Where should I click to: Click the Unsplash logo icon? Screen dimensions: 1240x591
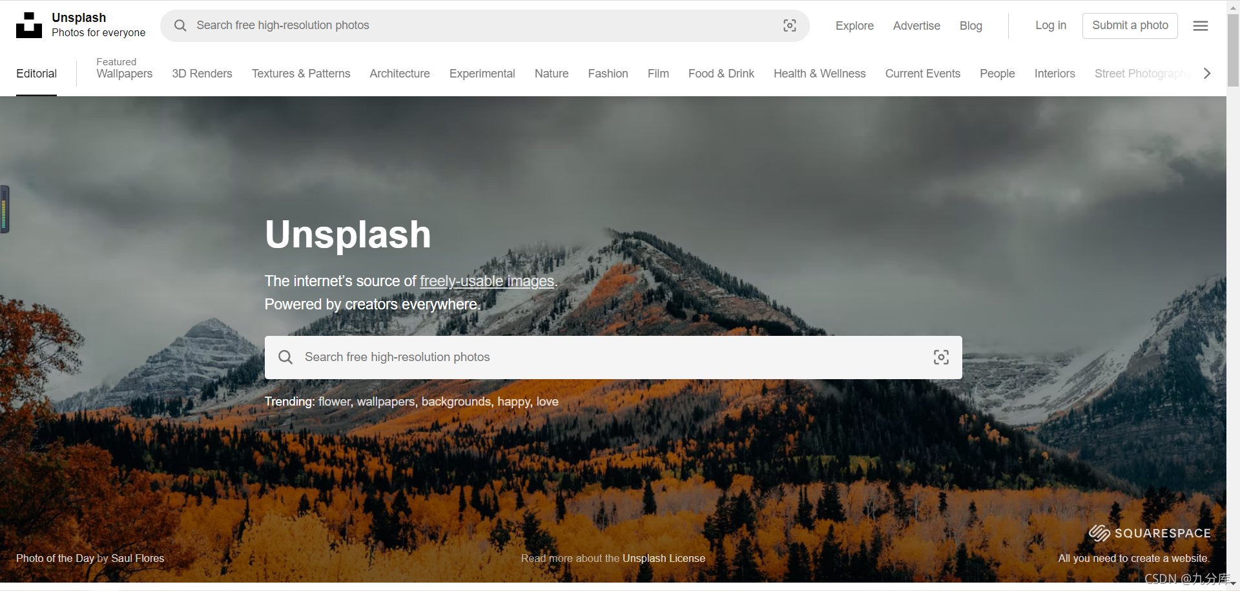click(29, 25)
